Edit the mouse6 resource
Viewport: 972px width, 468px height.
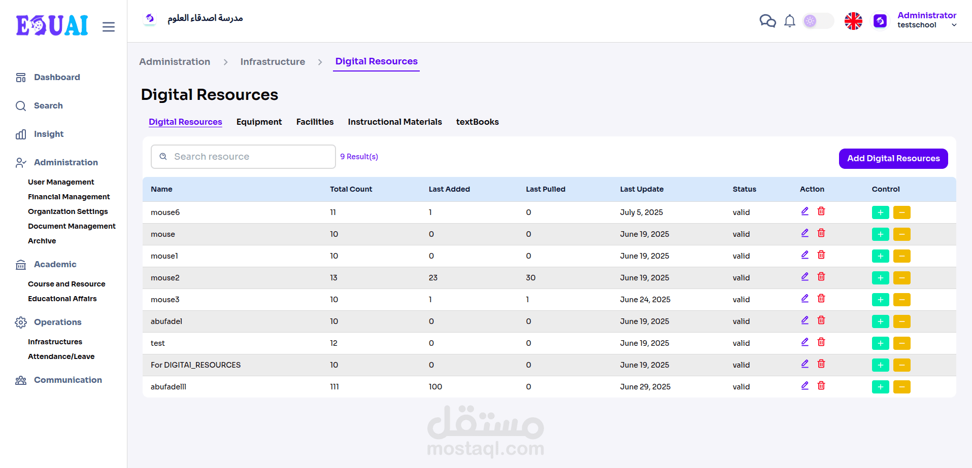tap(805, 211)
